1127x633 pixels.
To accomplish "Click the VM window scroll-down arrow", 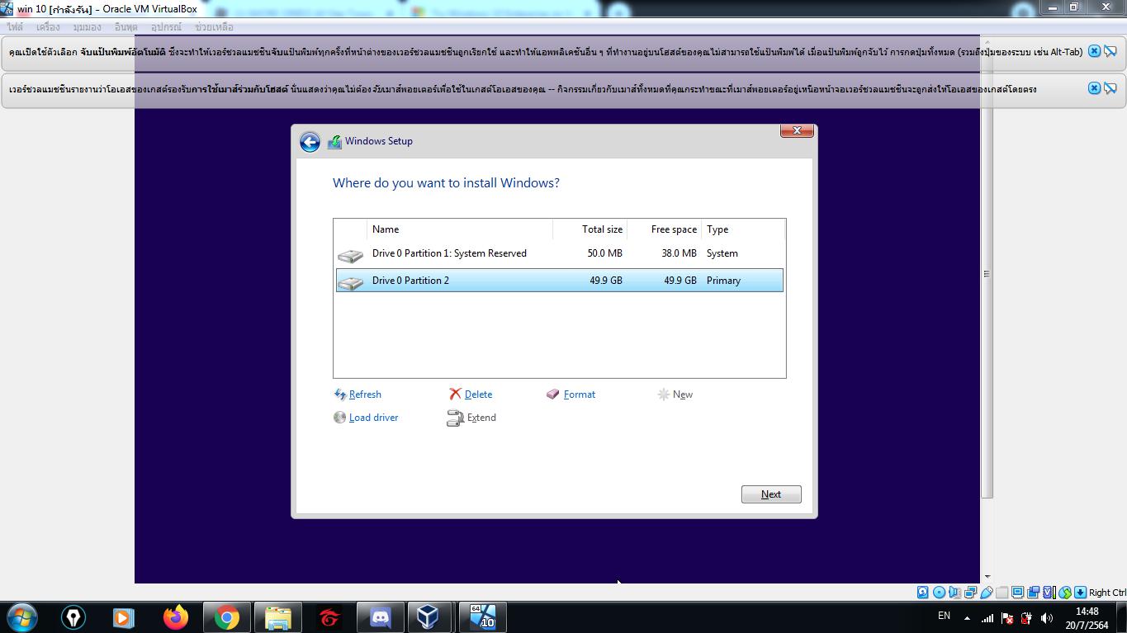I will [987, 577].
